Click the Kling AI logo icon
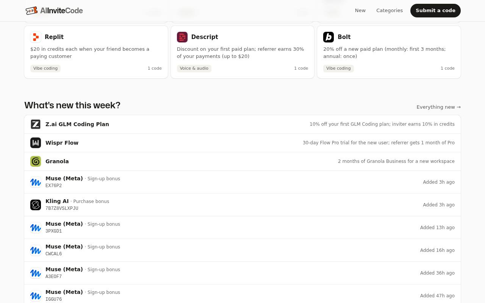This screenshot has height=303, width=485. point(36,205)
